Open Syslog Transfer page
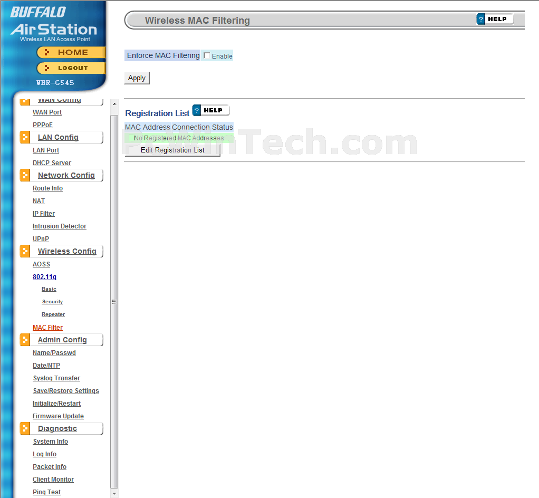The image size is (539, 498). click(56, 378)
